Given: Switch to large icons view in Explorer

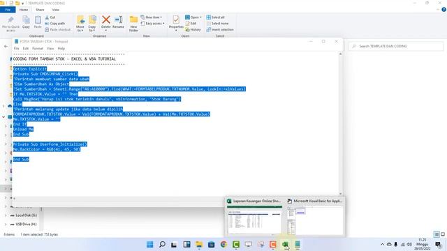Looking at the screenshot, I should click(x=443, y=234).
